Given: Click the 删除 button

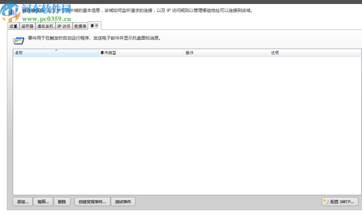Looking at the screenshot, I should tap(62, 202).
